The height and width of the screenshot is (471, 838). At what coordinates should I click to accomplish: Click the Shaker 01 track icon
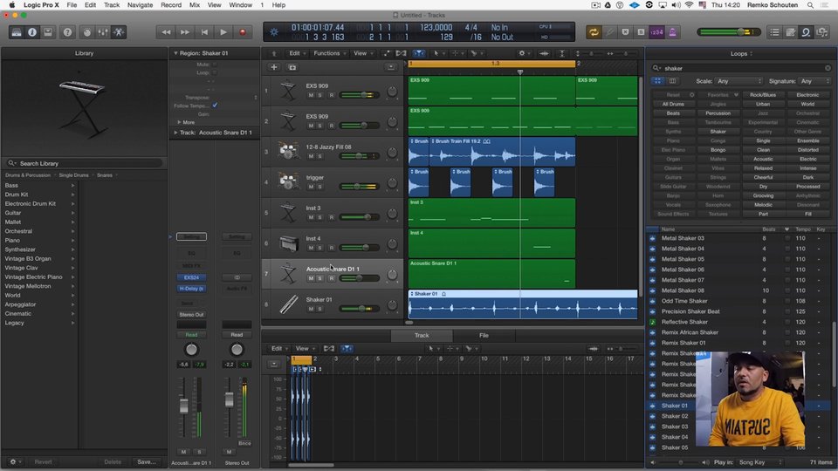tap(289, 304)
